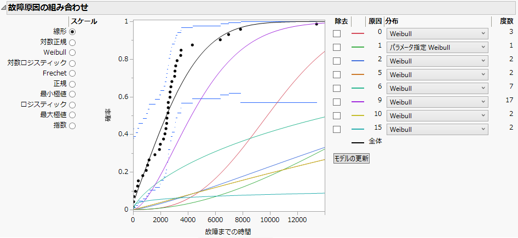This screenshot has width=518, height=238.
Task: Click the red line swatch for cause 0
Action: (358, 34)
